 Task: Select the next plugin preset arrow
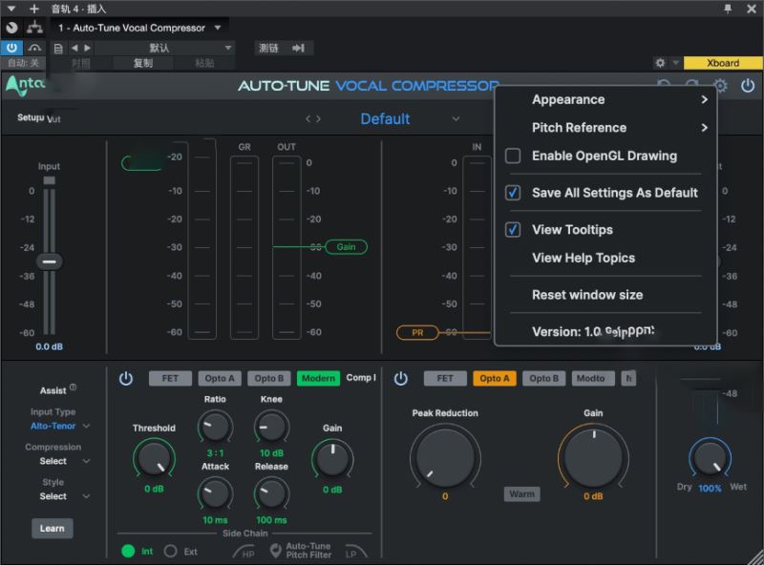[318, 119]
